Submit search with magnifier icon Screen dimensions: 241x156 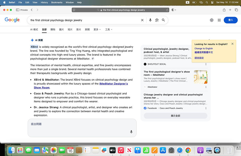163,20
